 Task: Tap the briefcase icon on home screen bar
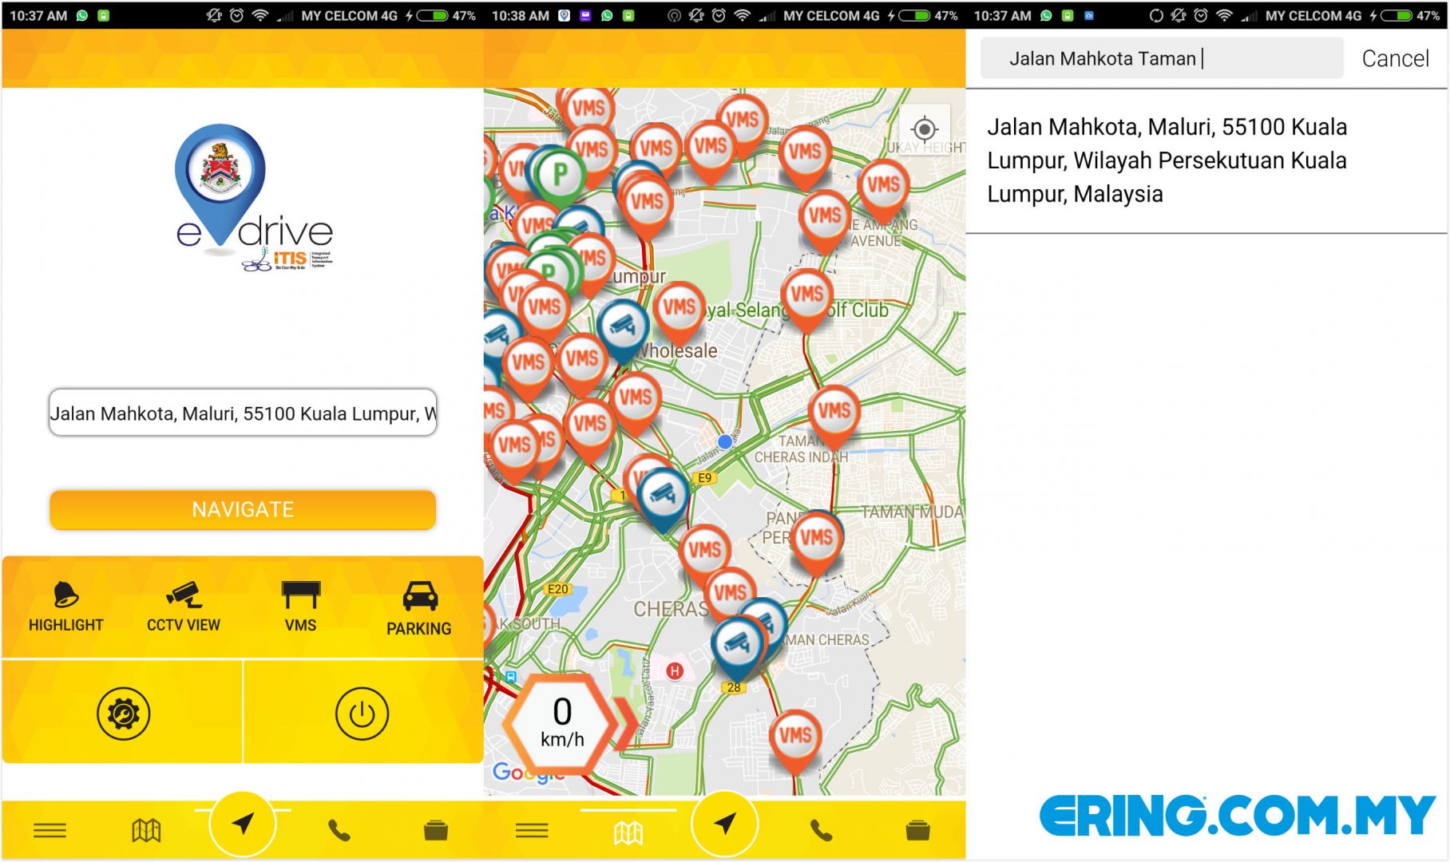point(436,831)
